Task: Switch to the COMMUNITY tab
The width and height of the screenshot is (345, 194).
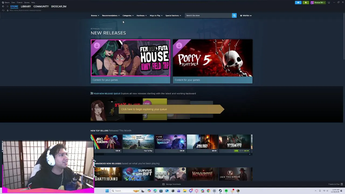Action: pyautogui.click(x=41, y=6)
